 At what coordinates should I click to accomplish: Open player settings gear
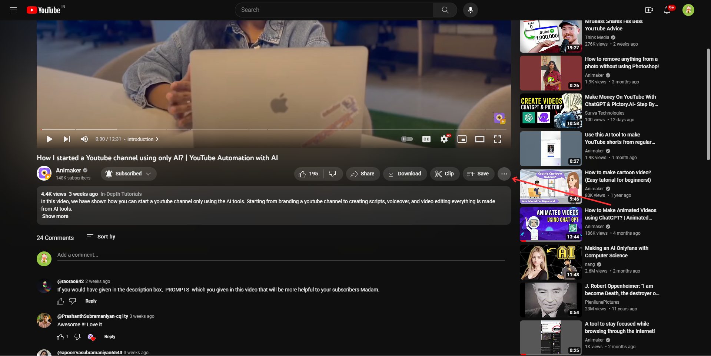[x=444, y=139]
